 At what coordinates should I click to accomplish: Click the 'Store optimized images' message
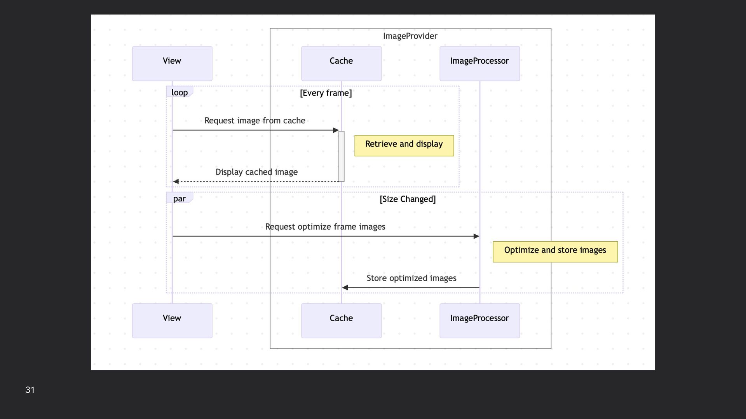pos(411,278)
